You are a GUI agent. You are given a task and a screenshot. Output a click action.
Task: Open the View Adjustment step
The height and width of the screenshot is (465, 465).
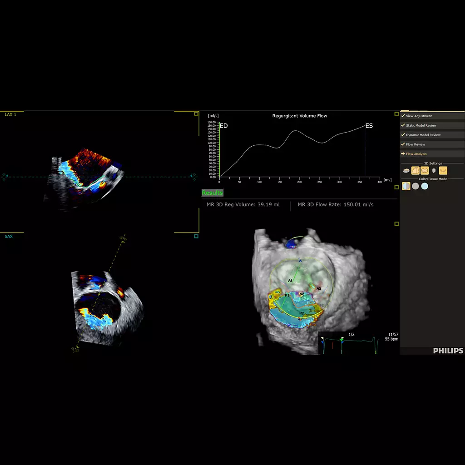coord(419,116)
